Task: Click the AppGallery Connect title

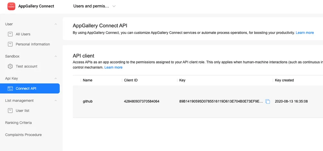Action: point(36,6)
